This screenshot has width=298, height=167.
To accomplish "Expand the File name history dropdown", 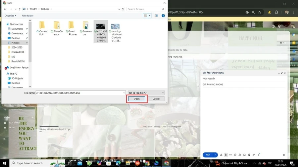I will [x=124, y=93].
